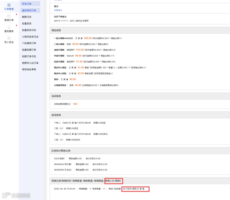This screenshot has height=200, width=230.
Task: Open 删除日志 menu item
Action: coord(27,17)
